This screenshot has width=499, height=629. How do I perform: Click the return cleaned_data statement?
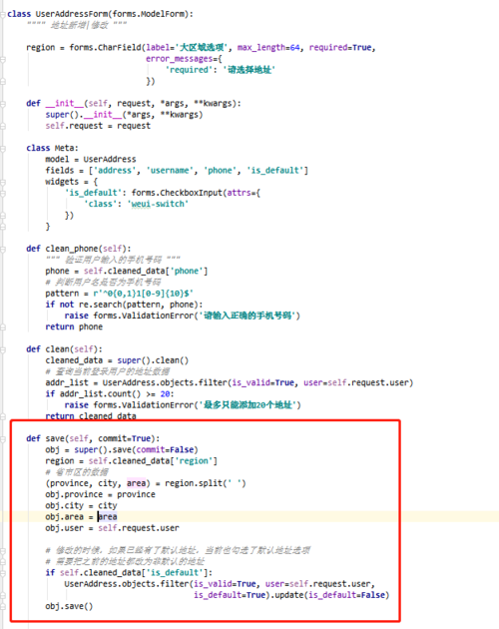(91, 416)
